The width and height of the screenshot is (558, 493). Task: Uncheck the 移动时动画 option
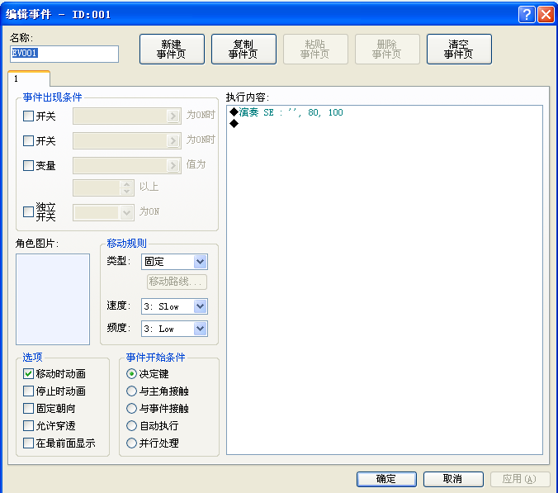click(28, 374)
